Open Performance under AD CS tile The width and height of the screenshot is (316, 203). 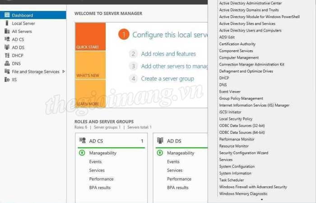102,179
